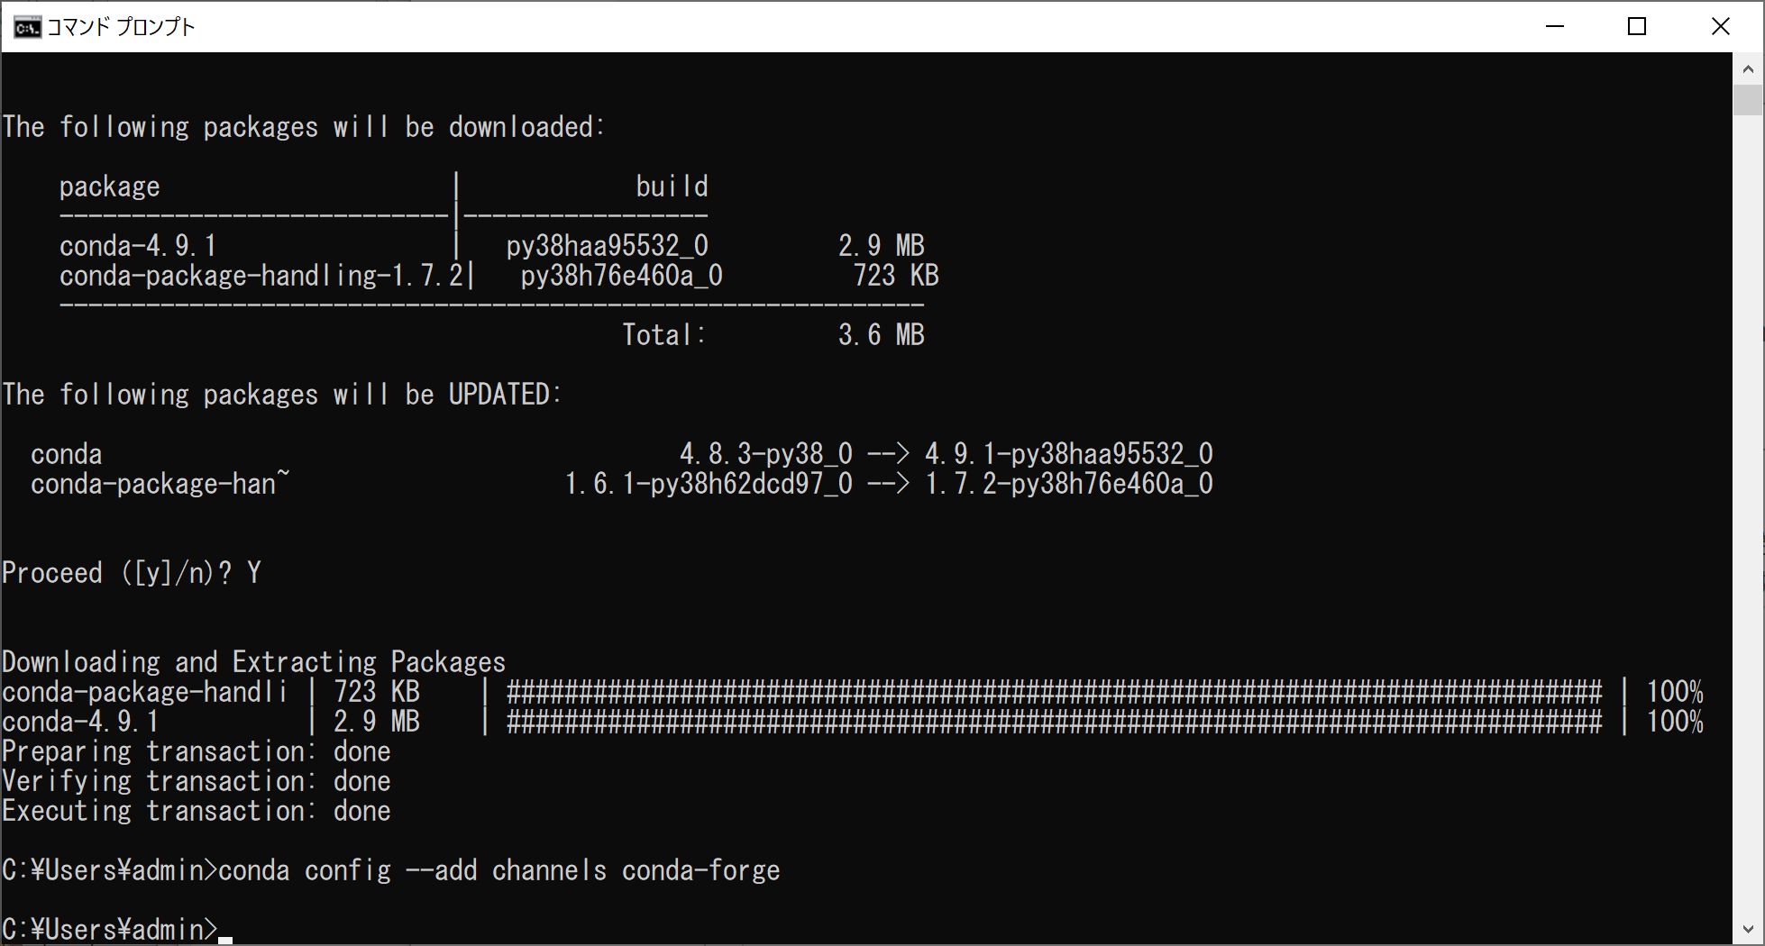Viewport: 1765px width, 946px height.
Task: Click the old version '1.6.1-py38h62dcd97_0'
Action: click(709, 484)
